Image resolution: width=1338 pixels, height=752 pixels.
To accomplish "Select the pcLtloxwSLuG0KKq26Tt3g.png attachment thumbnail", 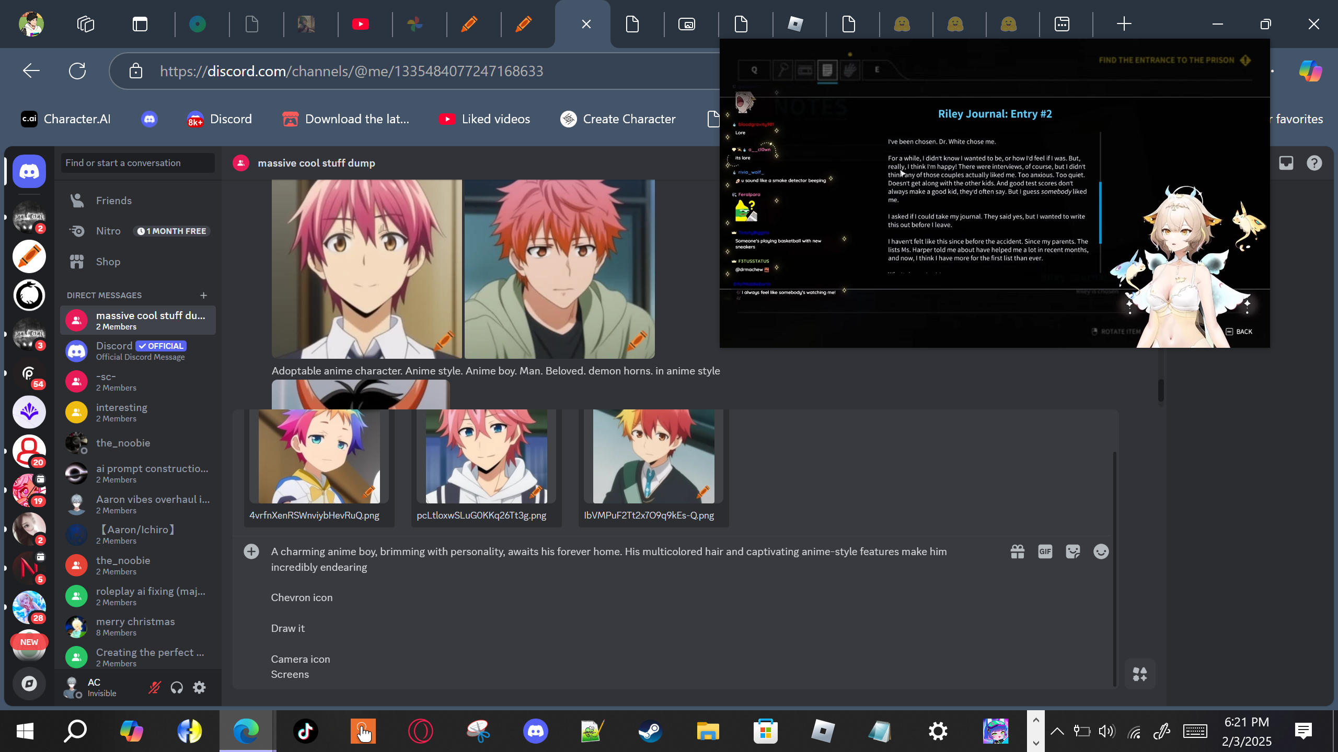I will (487, 456).
